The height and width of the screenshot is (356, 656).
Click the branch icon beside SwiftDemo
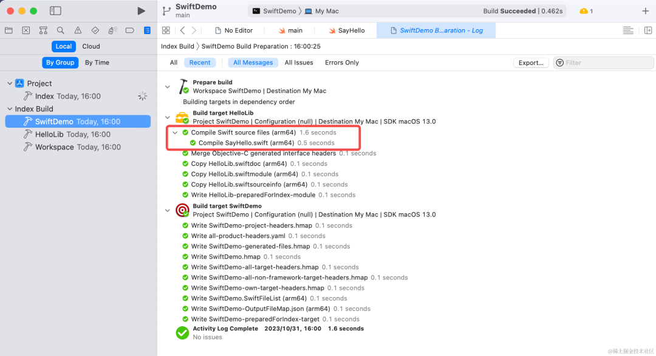click(166, 11)
